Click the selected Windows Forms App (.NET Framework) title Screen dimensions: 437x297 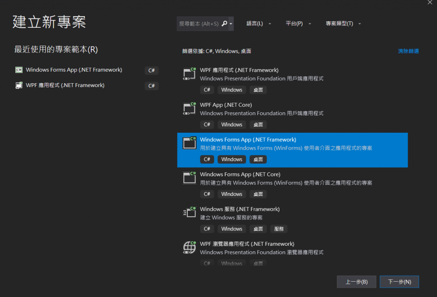coord(248,140)
